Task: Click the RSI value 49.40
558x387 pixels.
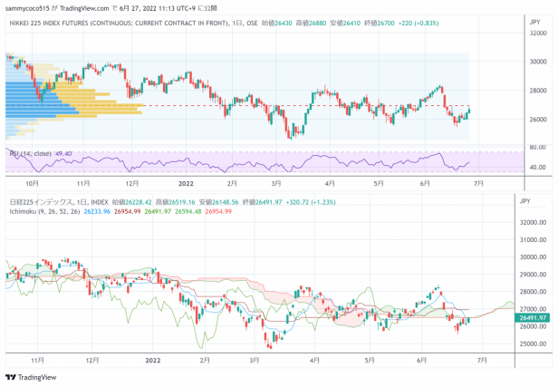Action: click(x=63, y=153)
